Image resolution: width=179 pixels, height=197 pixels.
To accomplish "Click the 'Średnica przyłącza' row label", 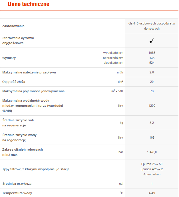I will (x=17, y=184).
